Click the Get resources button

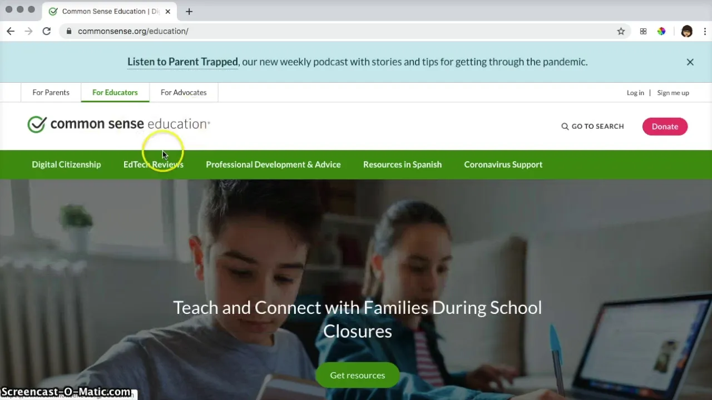tap(357, 375)
